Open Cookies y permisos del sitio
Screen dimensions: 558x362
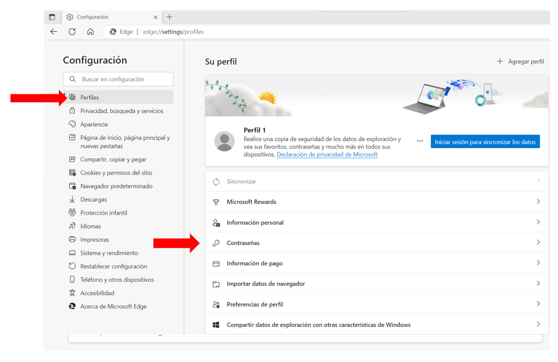tap(116, 173)
